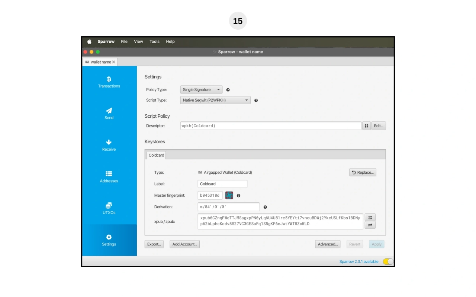Click the Revert button

[x=355, y=244]
